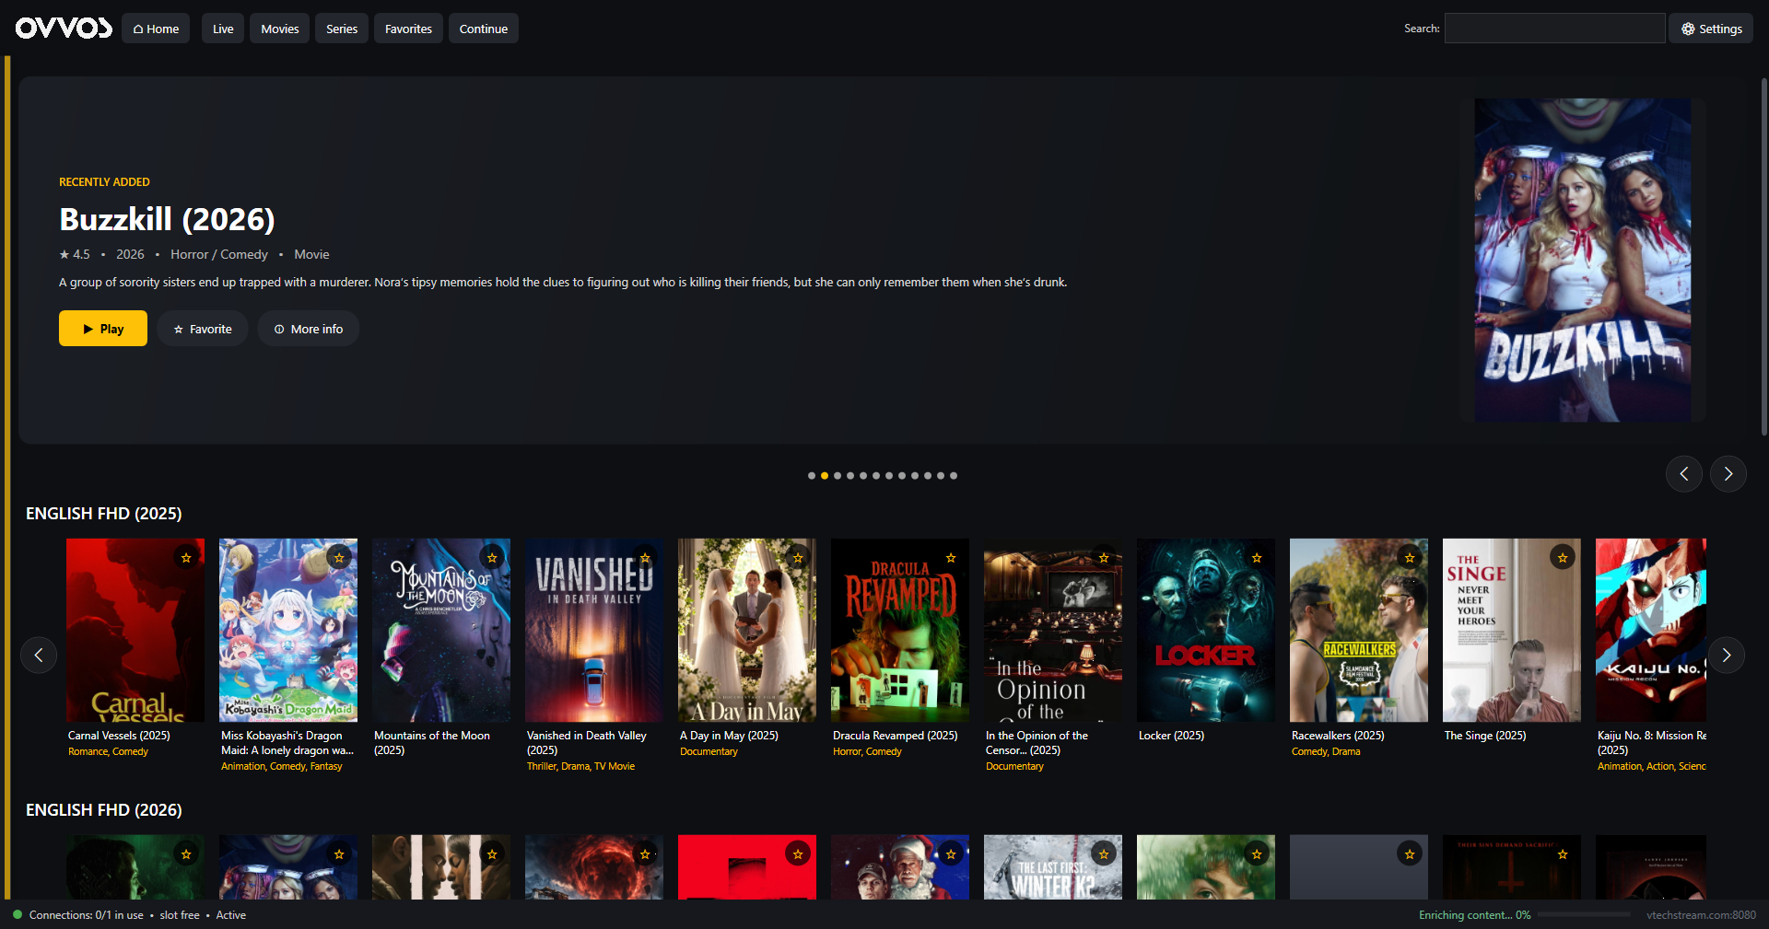Click the 'ENGLISH FHD (2025)' heading
The image size is (1769, 929).
click(104, 514)
